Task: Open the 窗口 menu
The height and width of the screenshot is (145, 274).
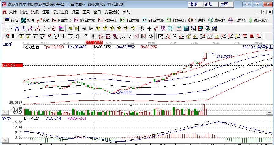Action: click(x=97, y=12)
